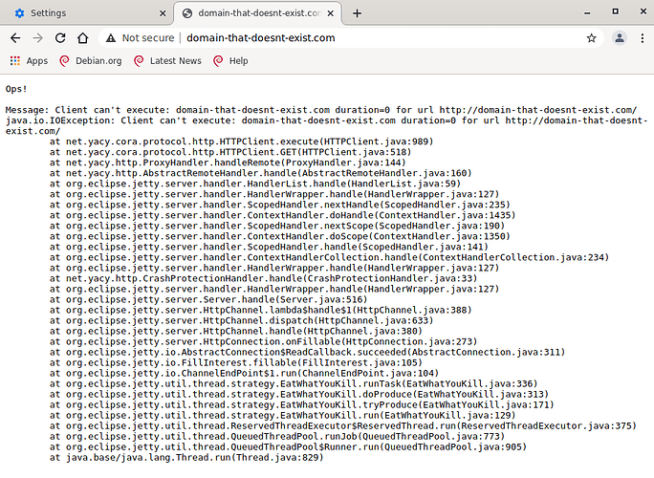Select the domain-that-doesnt-exist.com tab
The height and width of the screenshot is (478, 654).
coord(257,13)
